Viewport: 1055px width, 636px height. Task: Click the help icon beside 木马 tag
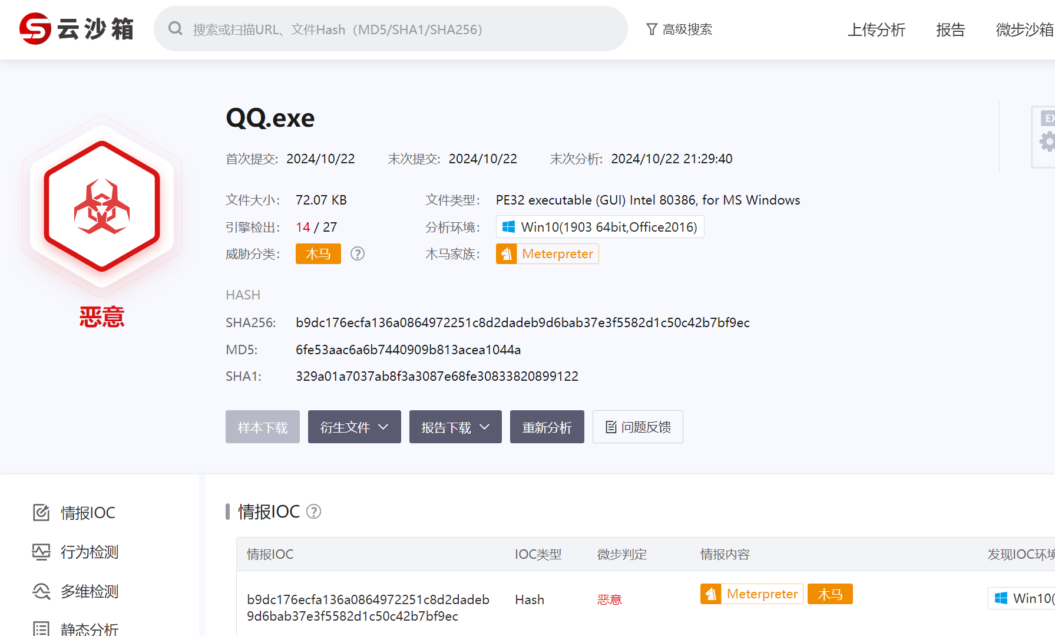[x=358, y=254]
